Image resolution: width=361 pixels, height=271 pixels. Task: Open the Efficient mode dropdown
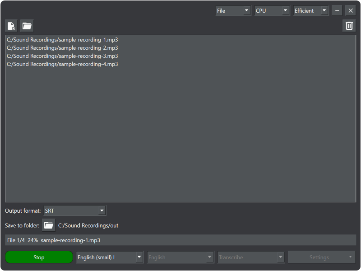(x=311, y=10)
